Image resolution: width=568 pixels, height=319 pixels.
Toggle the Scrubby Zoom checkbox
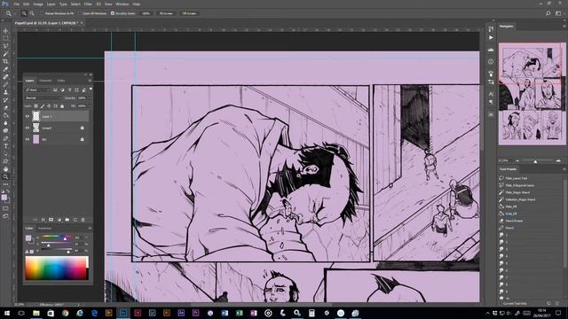tap(113, 13)
